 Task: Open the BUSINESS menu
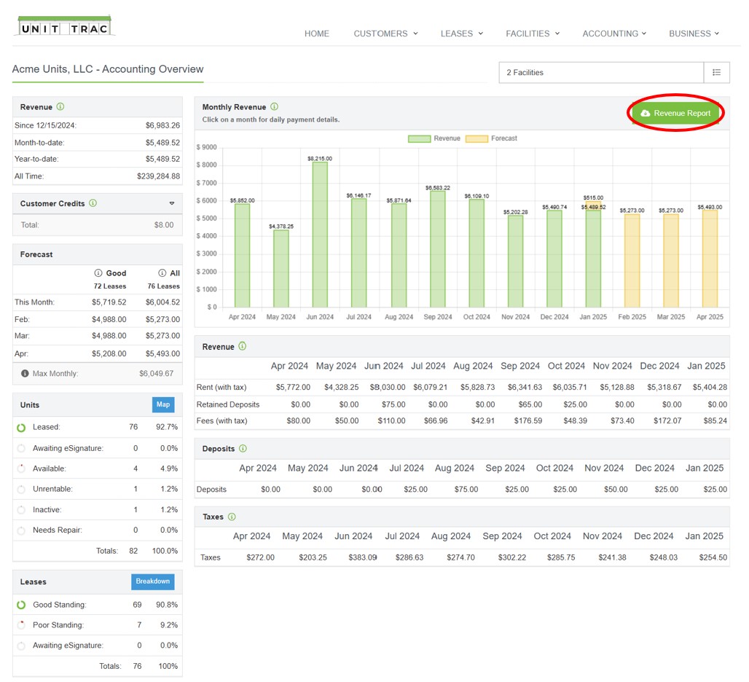click(694, 34)
